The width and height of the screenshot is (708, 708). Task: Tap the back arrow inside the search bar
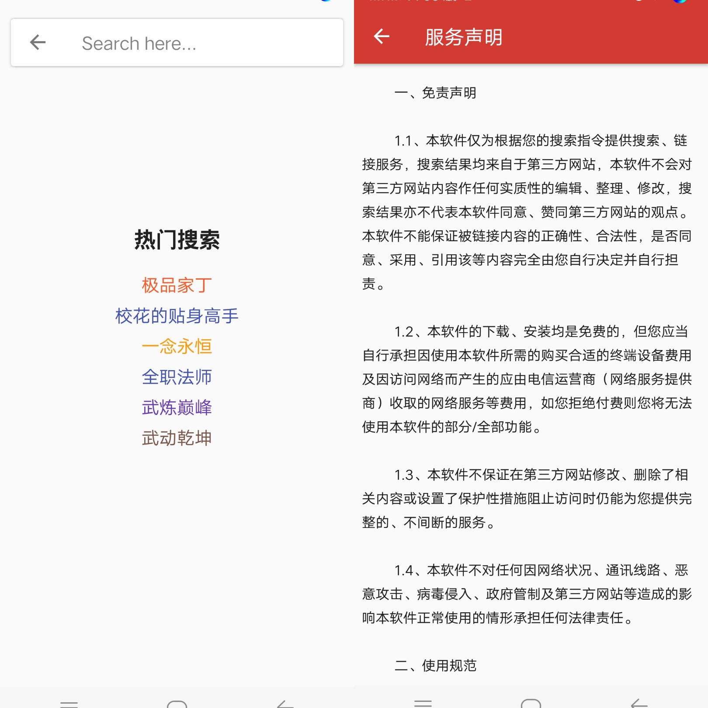tap(38, 42)
